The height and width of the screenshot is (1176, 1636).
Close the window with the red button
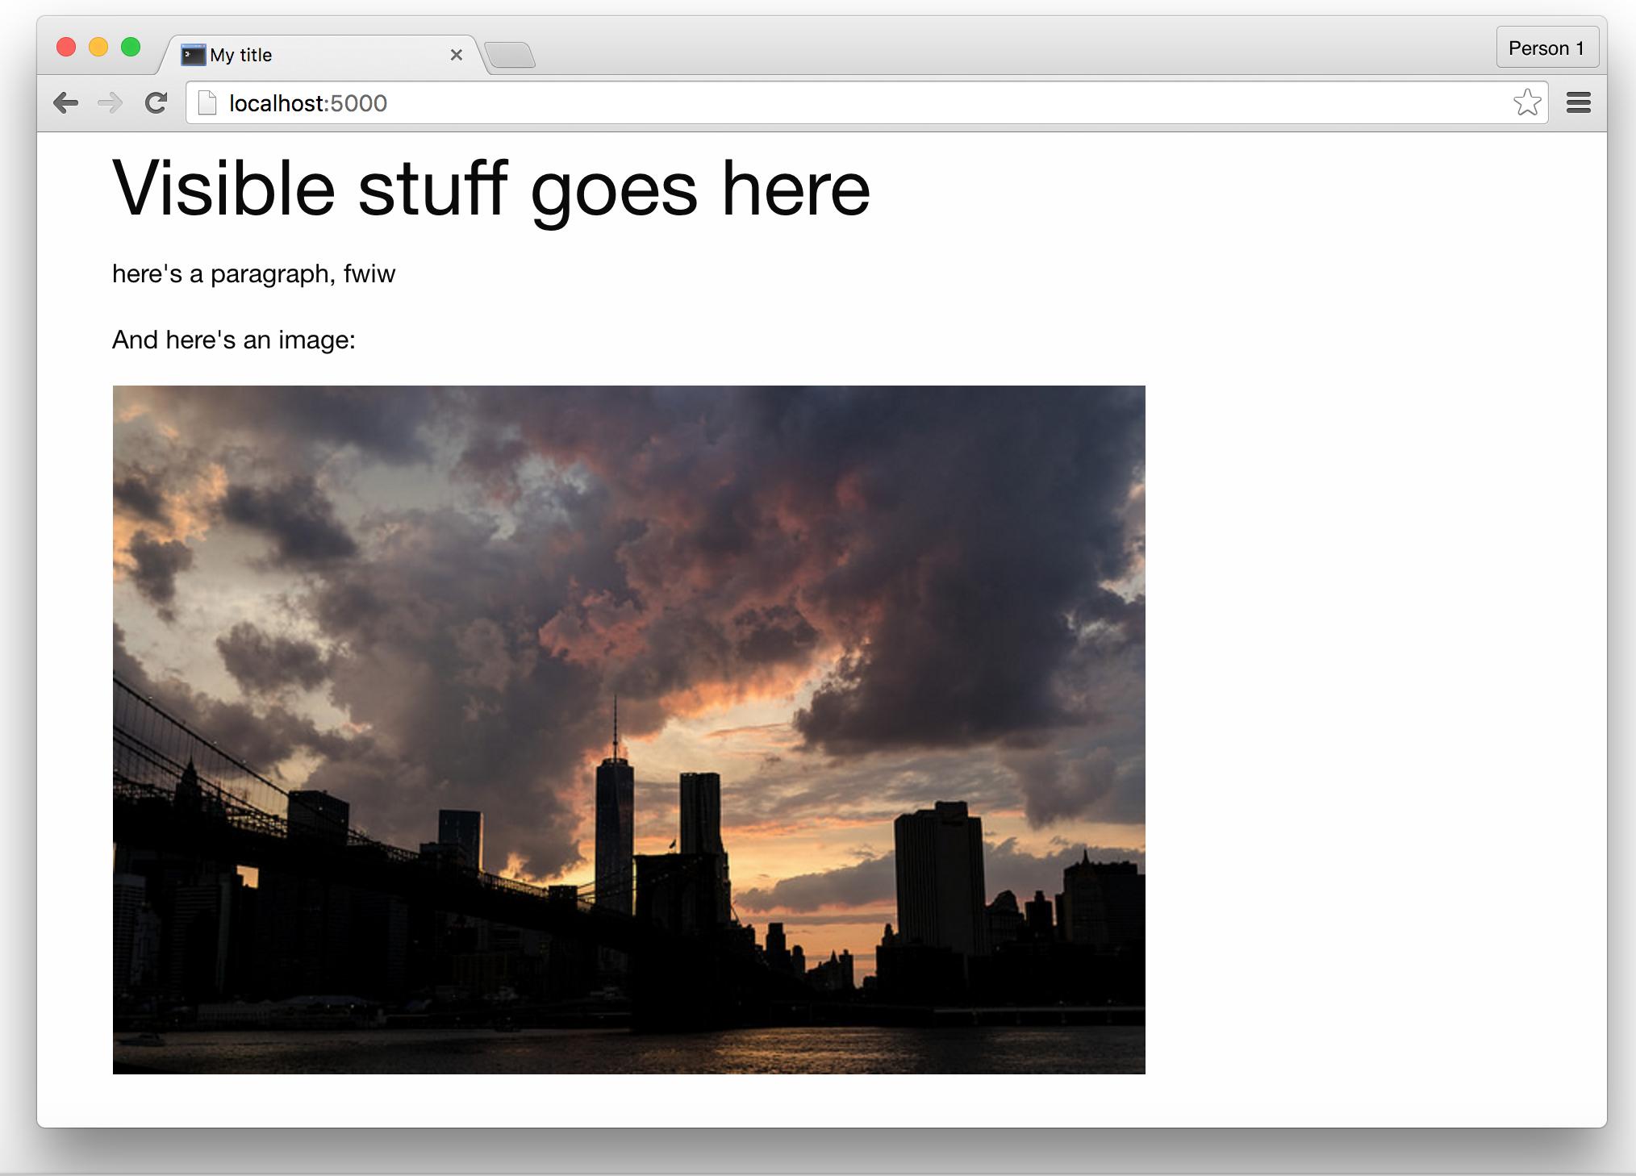[x=66, y=48]
